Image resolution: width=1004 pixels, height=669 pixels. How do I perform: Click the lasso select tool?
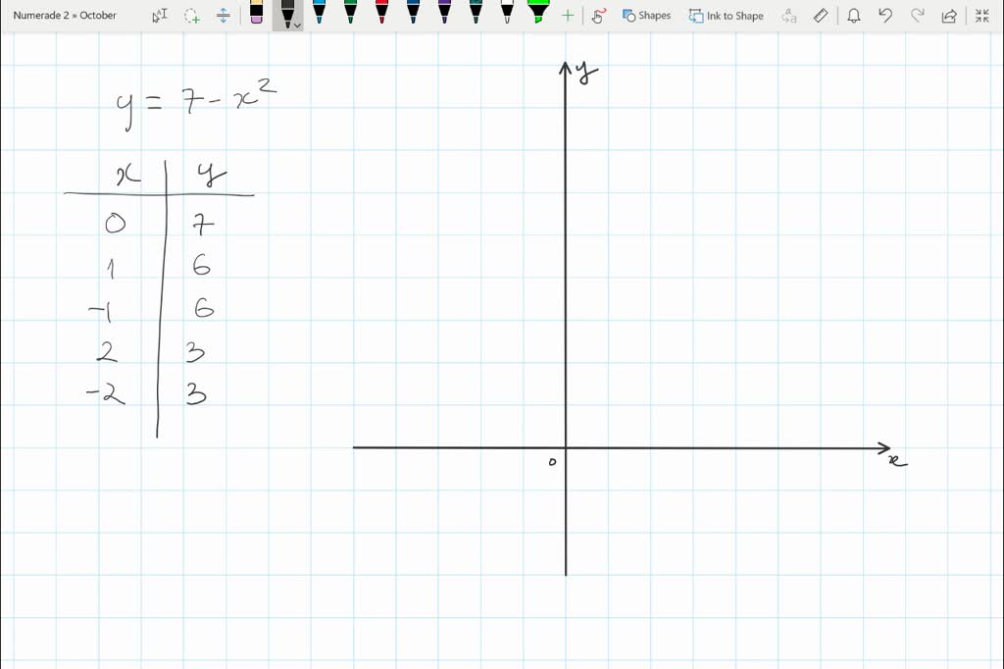191,15
